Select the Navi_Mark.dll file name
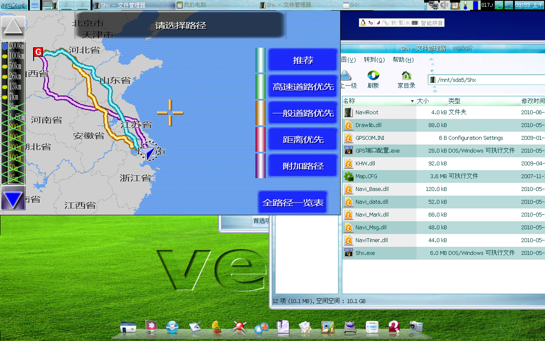 [372, 215]
